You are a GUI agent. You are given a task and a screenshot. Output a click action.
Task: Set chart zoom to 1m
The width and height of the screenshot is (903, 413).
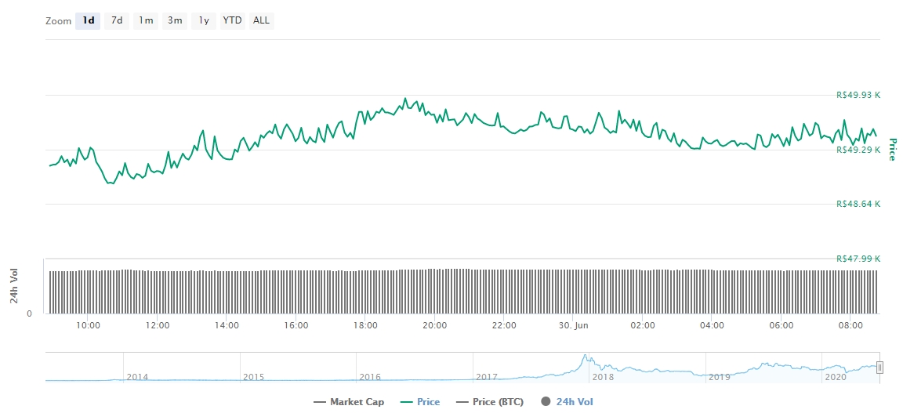coord(146,20)
